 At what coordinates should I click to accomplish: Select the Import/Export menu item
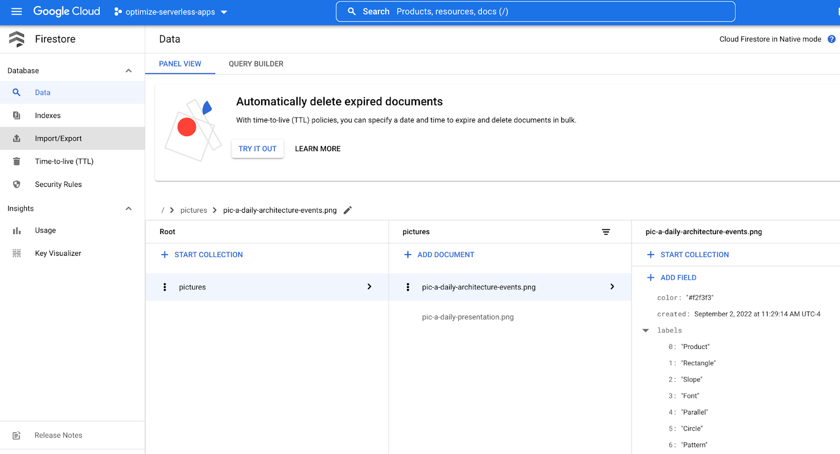tap(58, 139)
